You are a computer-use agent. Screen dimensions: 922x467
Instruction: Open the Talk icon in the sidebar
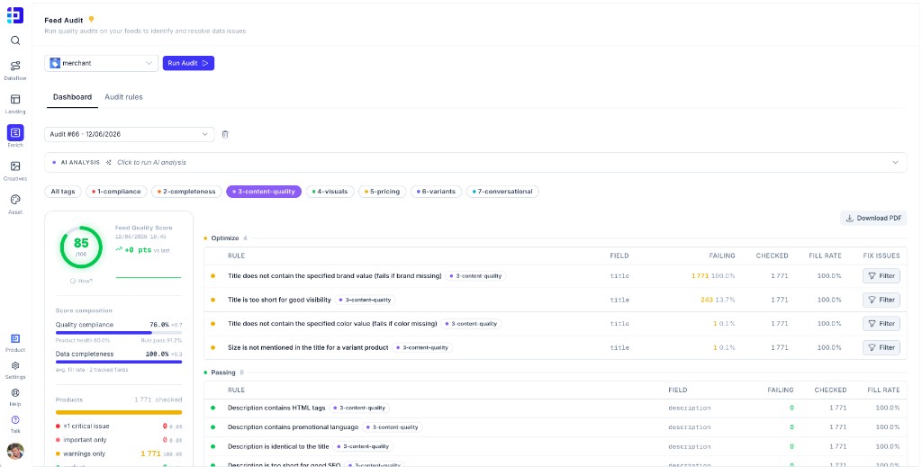tap(15, 419)
